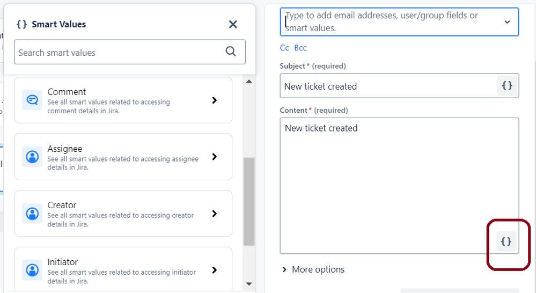Expand the Initiator smart values chevron
This screenshot has width=536, height=293.
tap(214, 270)
